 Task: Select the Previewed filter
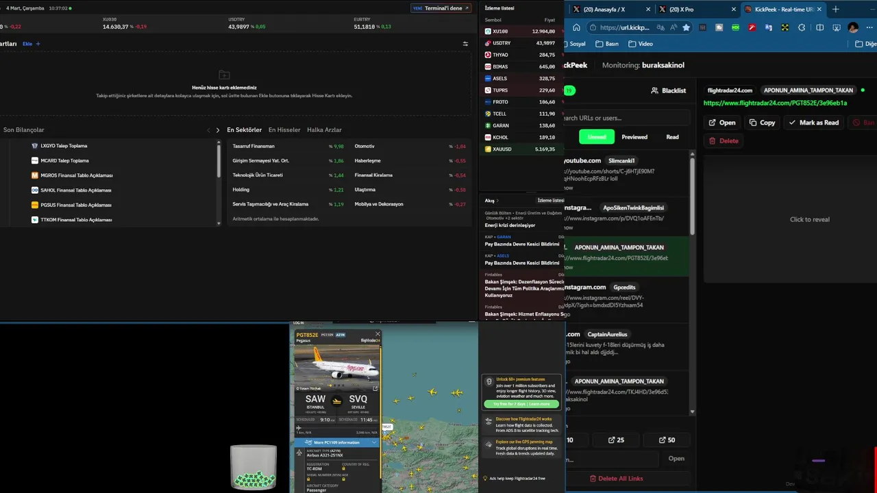click(x=634, y=137)
